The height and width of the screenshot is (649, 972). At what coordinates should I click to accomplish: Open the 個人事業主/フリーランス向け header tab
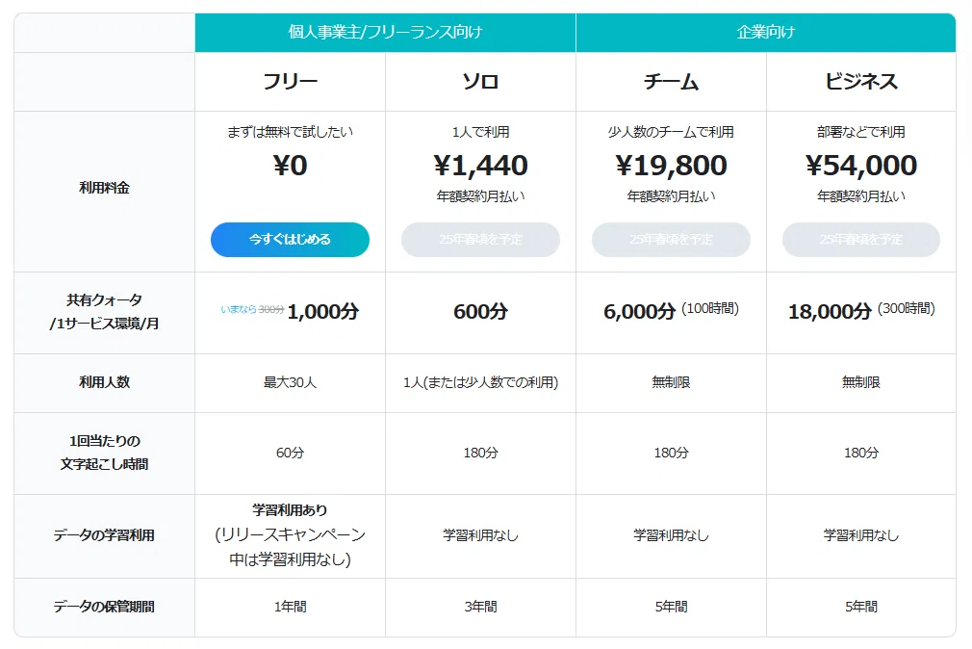click(x=385, y=33)
